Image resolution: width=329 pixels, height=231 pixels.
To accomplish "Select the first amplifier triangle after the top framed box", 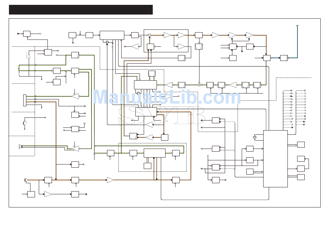I will click(215, 35).
